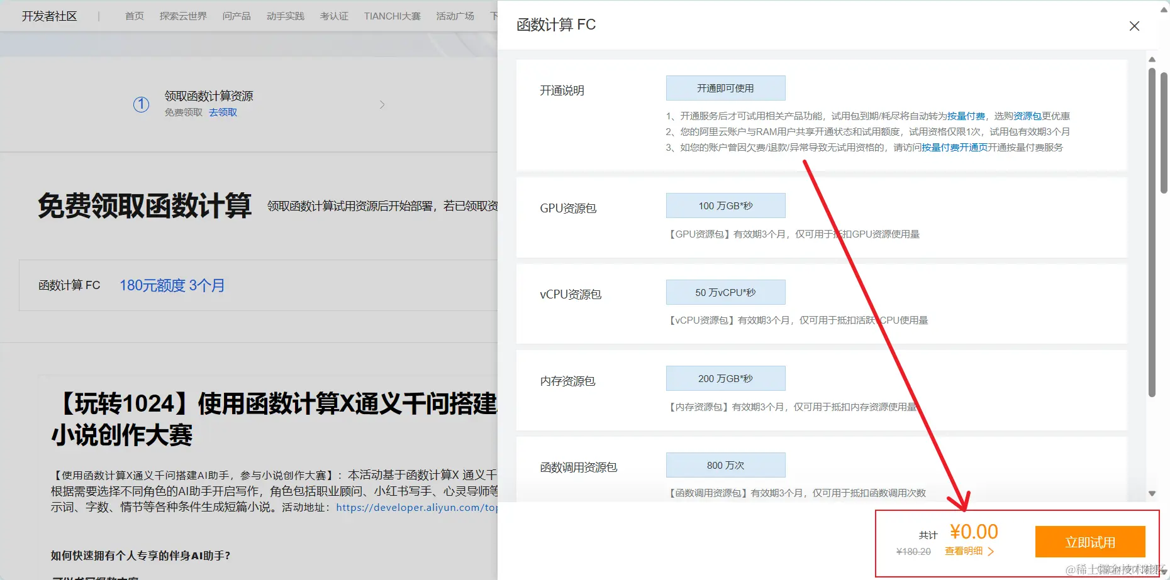
Task: Expand 查看明细 via its arrow chevron
Action: click(x=993, y=550)
